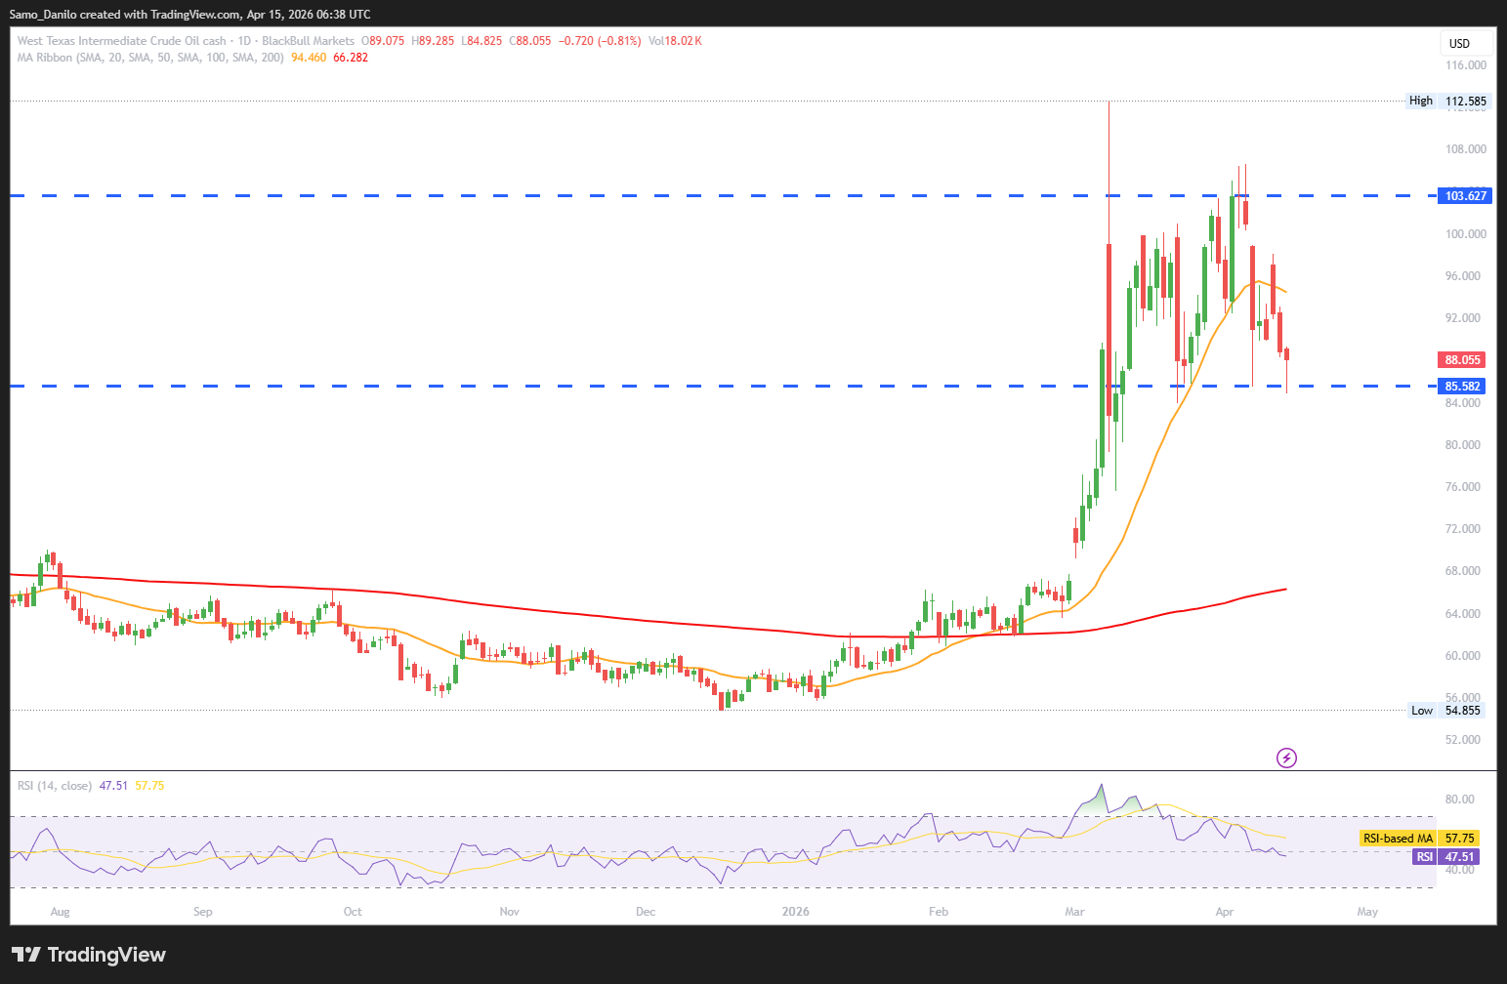Image resolution: width=1507 pixels, height=984 pixels.
Task: Click the 2026 label on time axis
Action: pos(796,912)
